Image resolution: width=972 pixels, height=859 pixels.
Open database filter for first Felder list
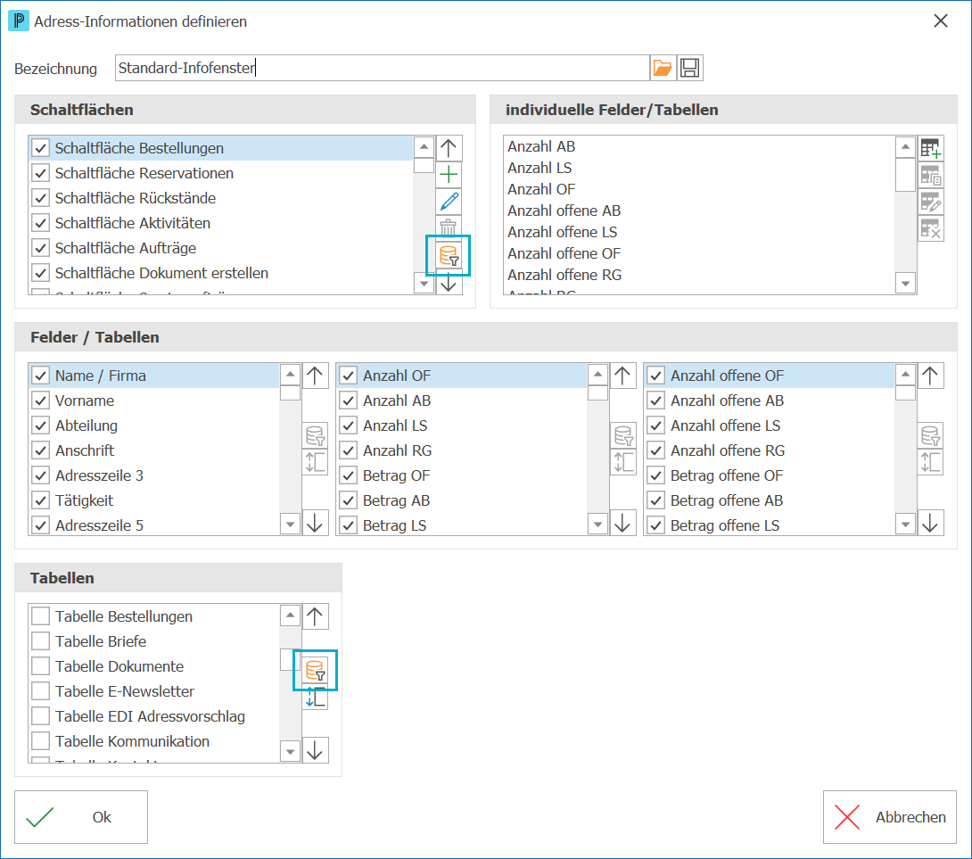(x=315, y=435)
